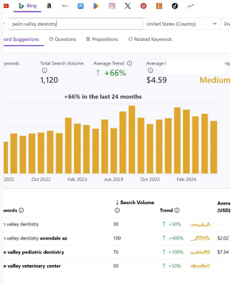Select the Etsy platform icon
This screenshot has width=232, height=284.
click(159, 6)
